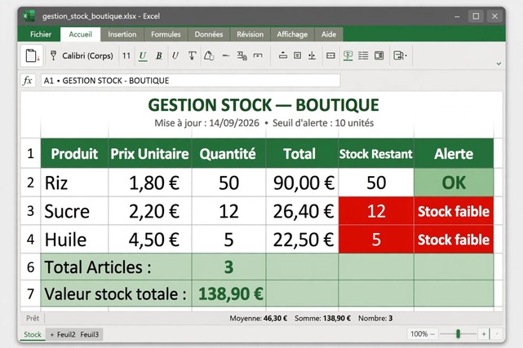Image resolution: width=523 pixels, height=348 pixels.
Task: Click the fx insert function icon
Action: (28, 81)
